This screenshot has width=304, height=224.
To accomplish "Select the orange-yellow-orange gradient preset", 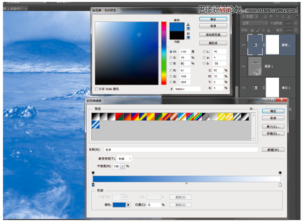I will 151,117.
